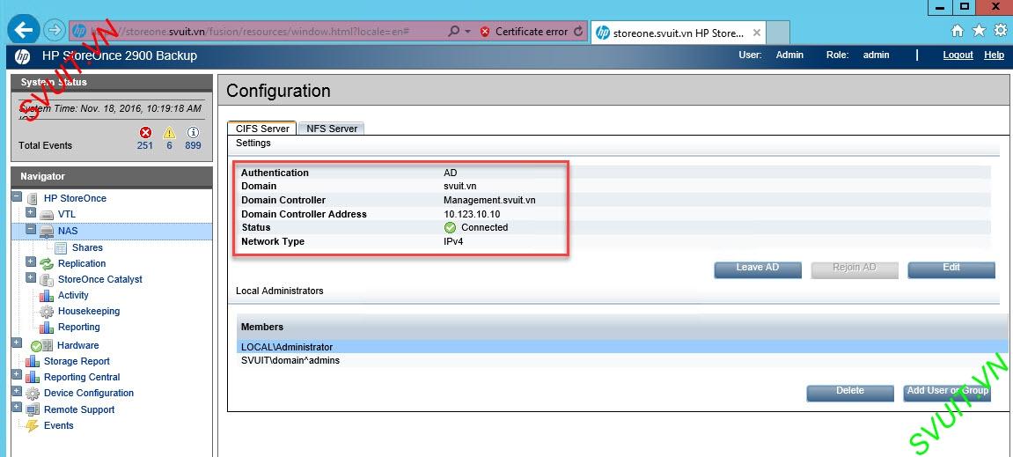This screenshot has height=457, width=1013.
Task: Click the Housekeeping gear icon
Action: (x=47, y=312)
